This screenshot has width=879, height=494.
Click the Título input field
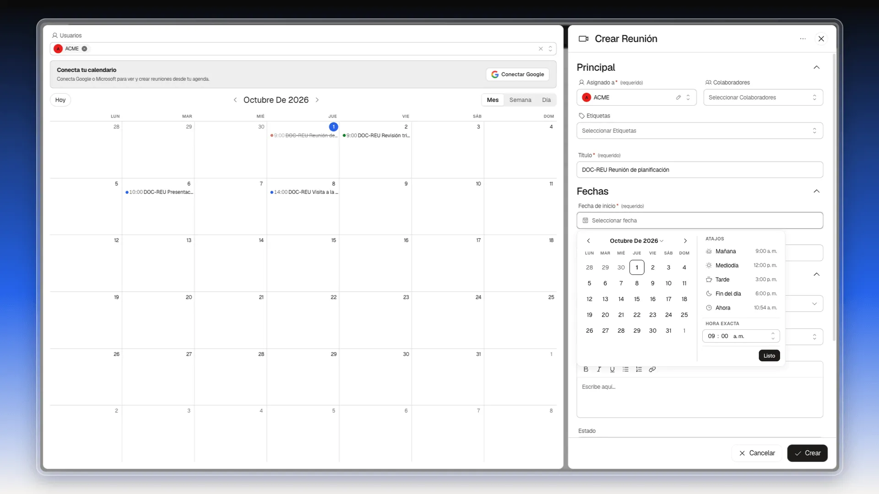point(700,170)
